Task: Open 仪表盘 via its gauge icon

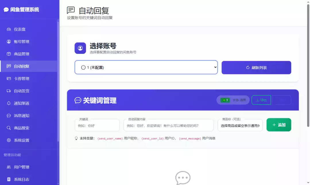Action: [9, 29]
